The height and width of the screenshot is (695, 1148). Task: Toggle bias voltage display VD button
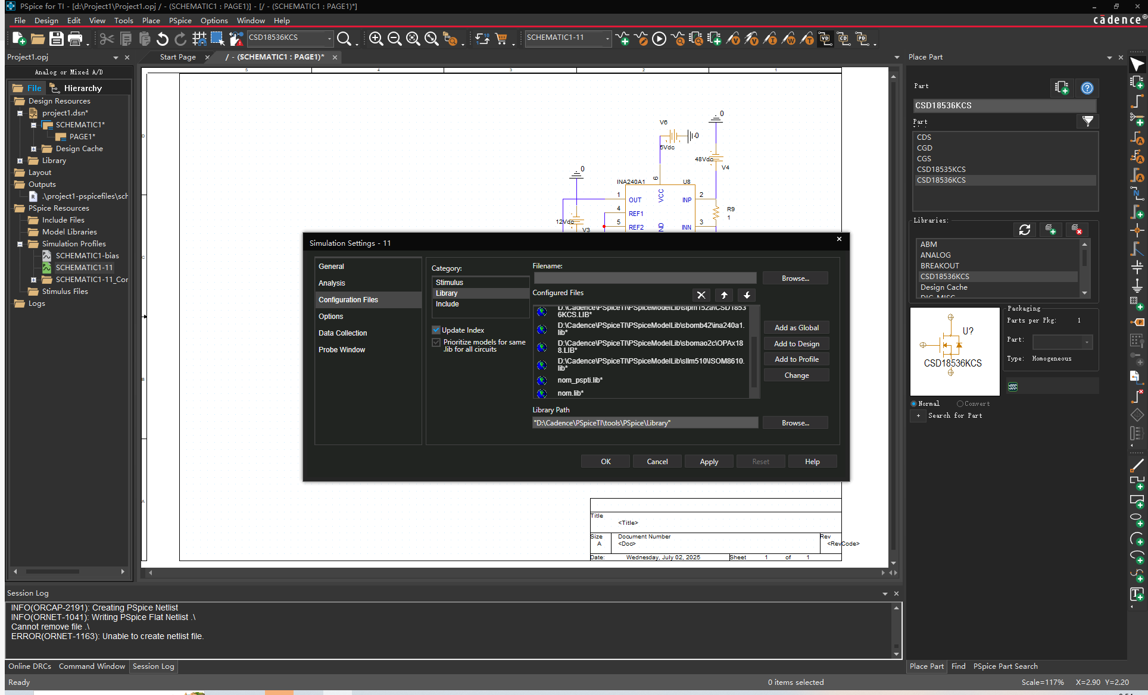[x=825, y=39]
